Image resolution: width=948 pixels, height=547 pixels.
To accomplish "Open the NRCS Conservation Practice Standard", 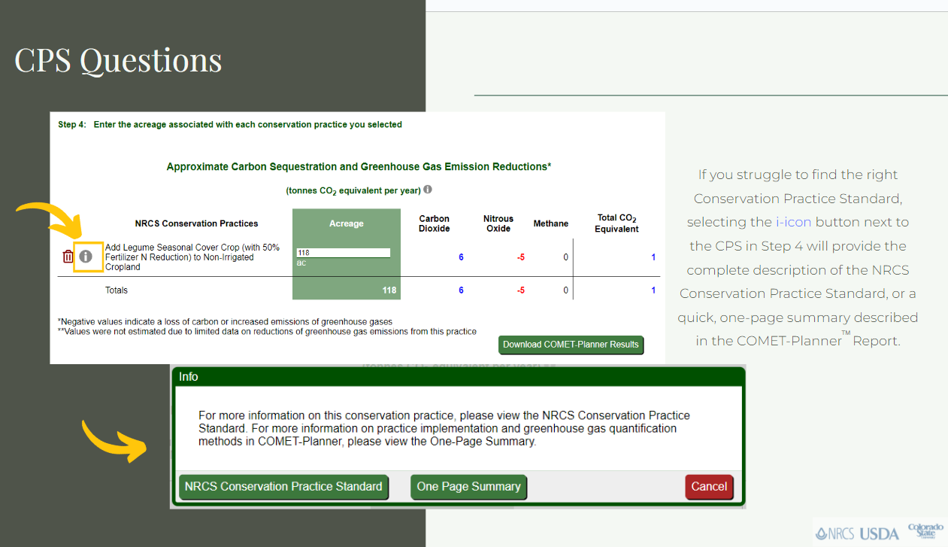I will [283, 487].
